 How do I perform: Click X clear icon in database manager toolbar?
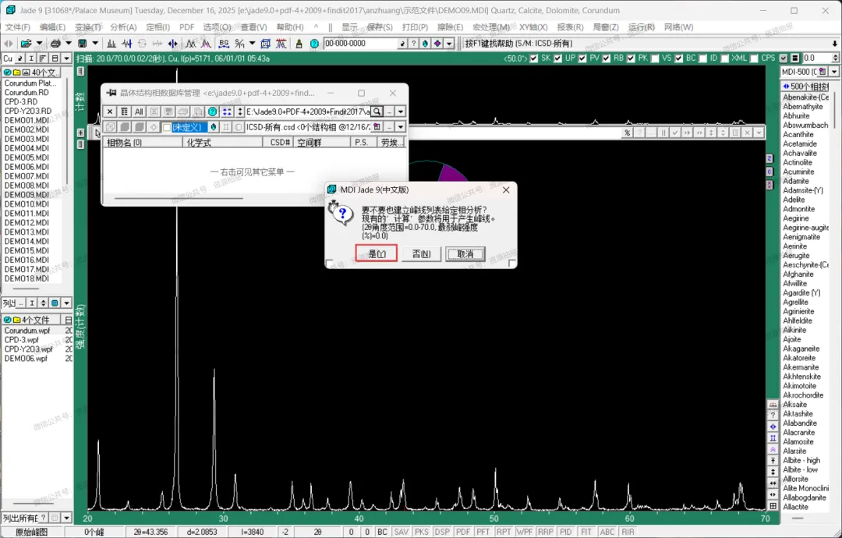point(110,111)
